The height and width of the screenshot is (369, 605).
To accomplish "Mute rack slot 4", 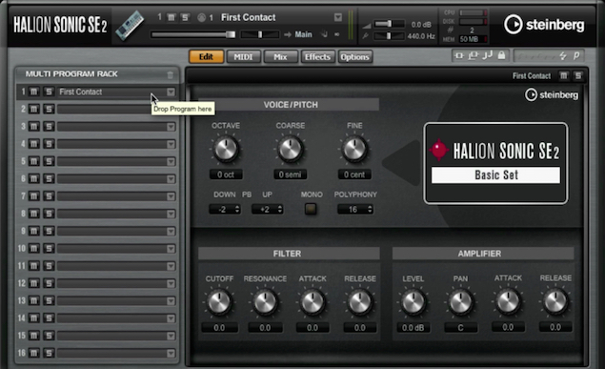I will click(x=34, y=144).
